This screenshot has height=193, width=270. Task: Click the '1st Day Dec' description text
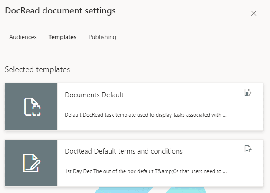coord(145,171)
